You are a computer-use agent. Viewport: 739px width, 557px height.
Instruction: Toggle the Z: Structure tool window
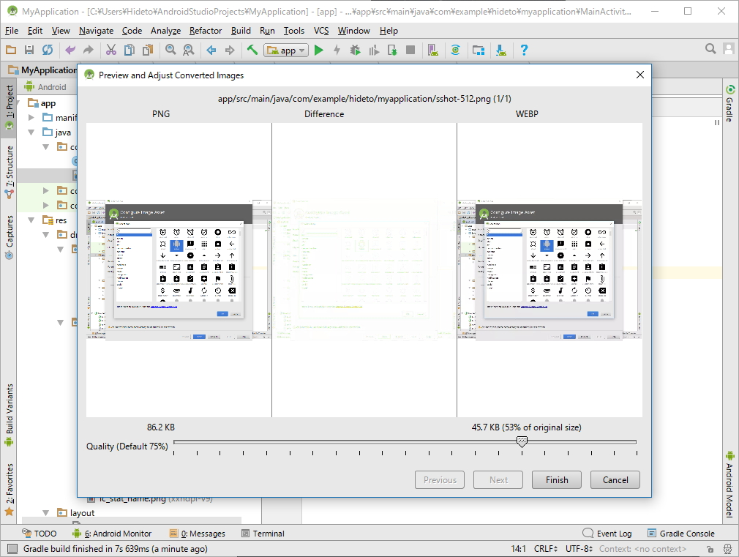(9, 171)
